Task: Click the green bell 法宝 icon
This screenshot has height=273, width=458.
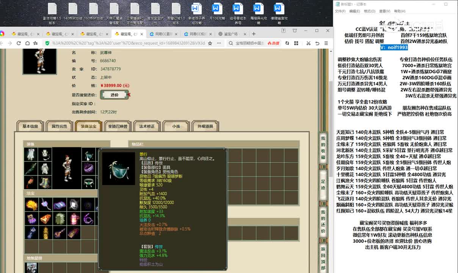Action: click(60, 219)
